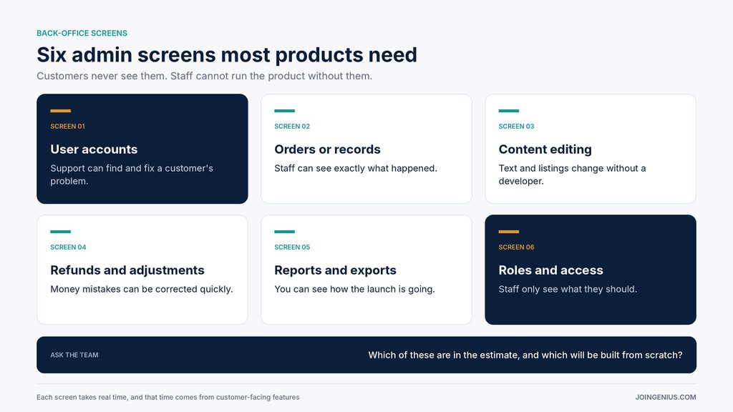This screenshot has height=412, width=733.
Task: Select the Refunds and adjustments heading
Action: [127, 270]
